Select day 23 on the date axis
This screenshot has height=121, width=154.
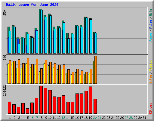point(108,118)
